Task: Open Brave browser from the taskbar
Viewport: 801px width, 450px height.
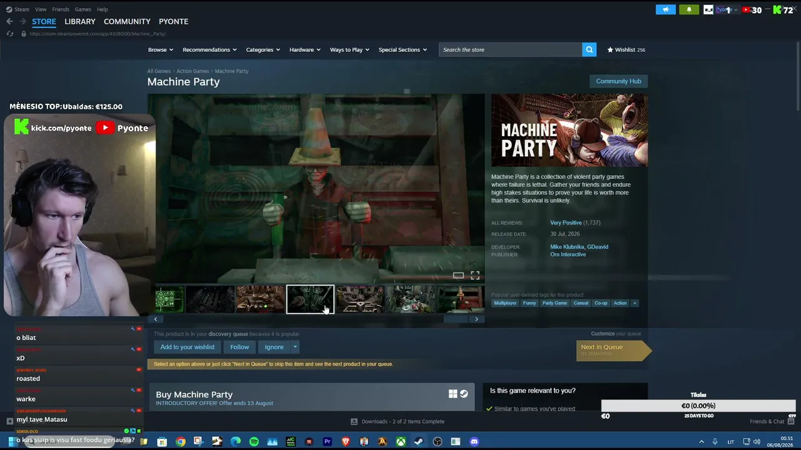Action: [345, 442]
